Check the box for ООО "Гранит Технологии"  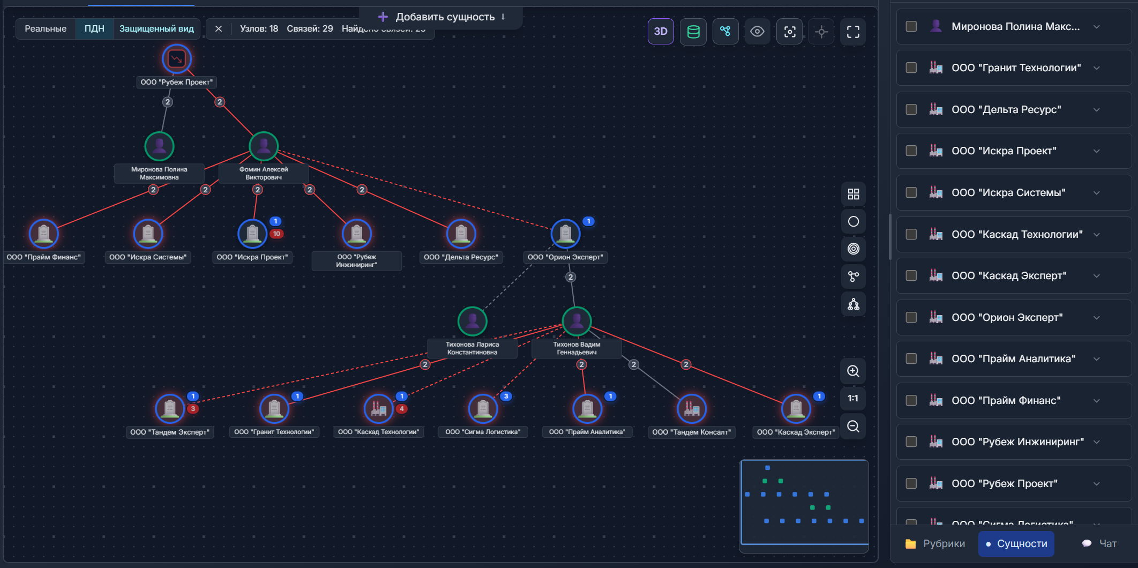pyautogui.click(x=911, y=68)
